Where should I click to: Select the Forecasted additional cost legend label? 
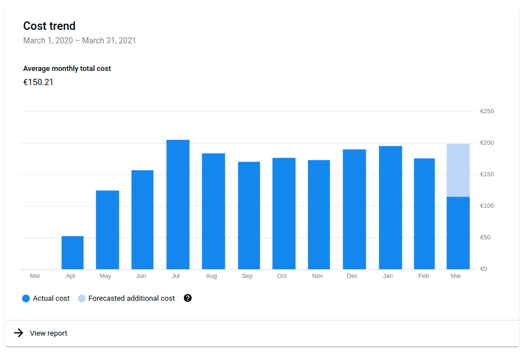131,298
